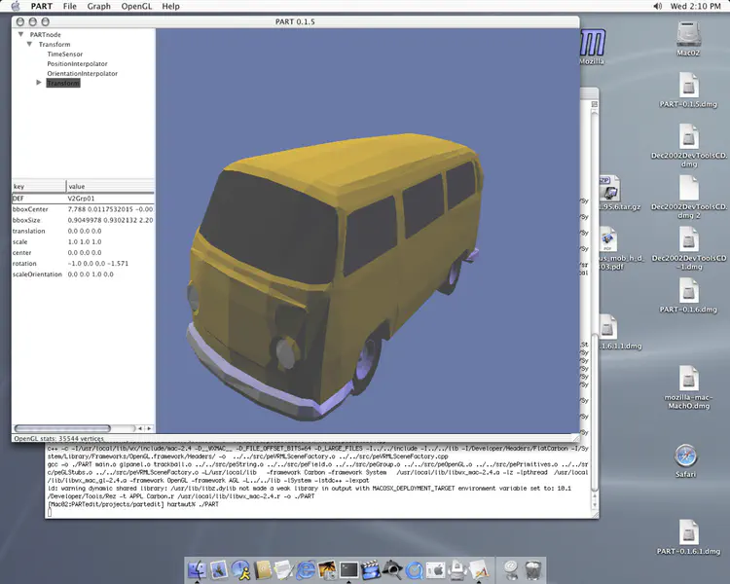Screen dimensions: 730x584
Task: Launch TextEdit from the Dock
Action: pyautogui.click(x=284, y=569)
